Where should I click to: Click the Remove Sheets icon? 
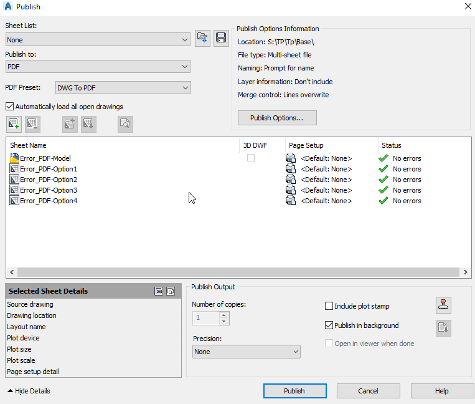pos(32,124)
